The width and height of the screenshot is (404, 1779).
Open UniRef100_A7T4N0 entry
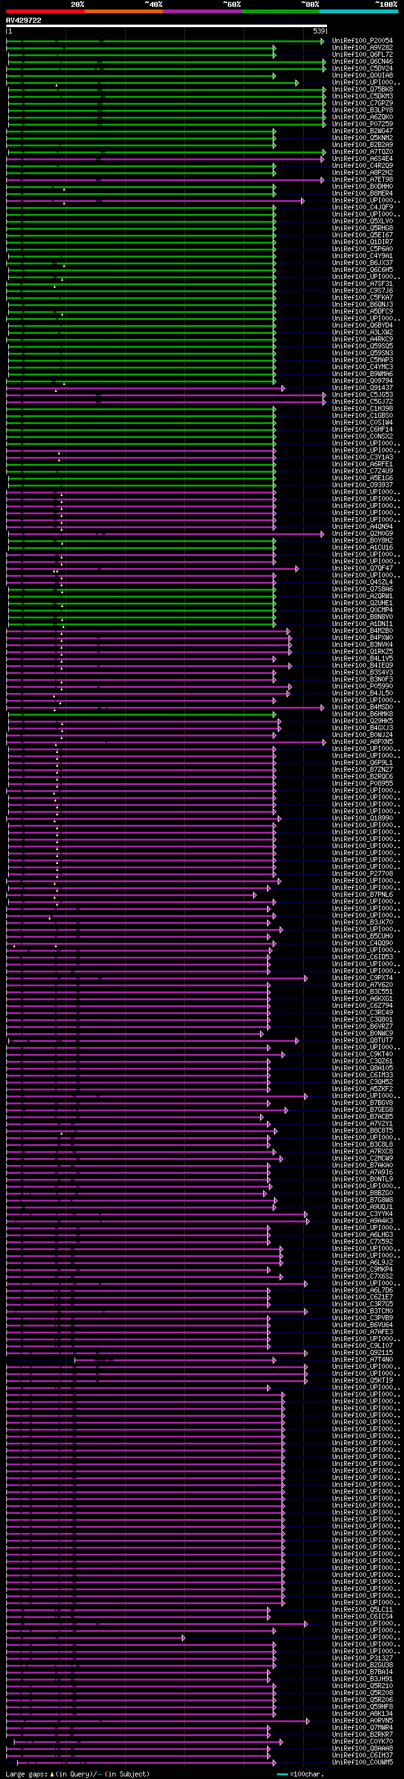[x=362, y=1359]
